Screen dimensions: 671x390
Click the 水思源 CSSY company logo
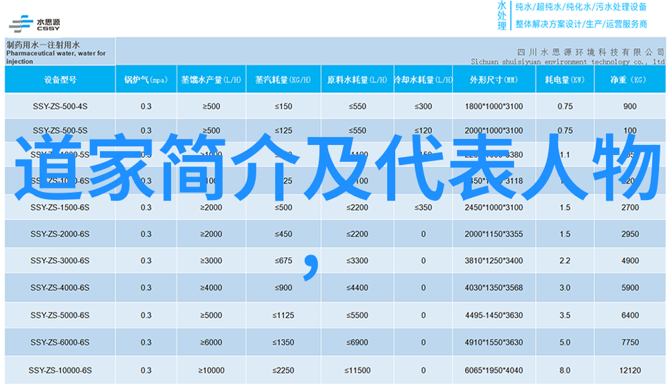tap(34, 21)
